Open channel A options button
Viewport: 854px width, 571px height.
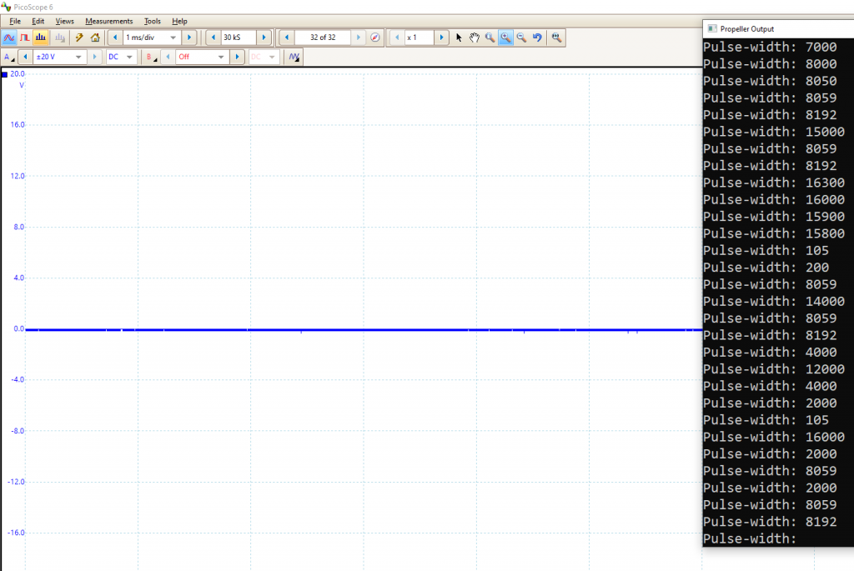[x=9, y=57]
